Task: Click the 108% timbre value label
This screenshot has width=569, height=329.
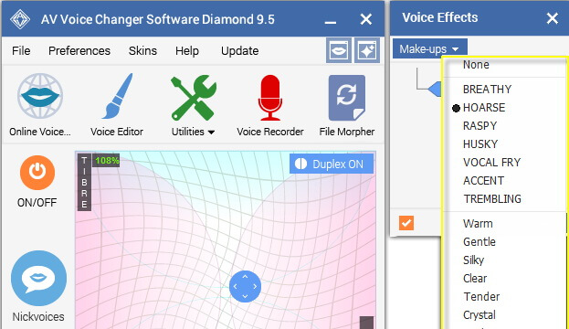Action: 106,160
